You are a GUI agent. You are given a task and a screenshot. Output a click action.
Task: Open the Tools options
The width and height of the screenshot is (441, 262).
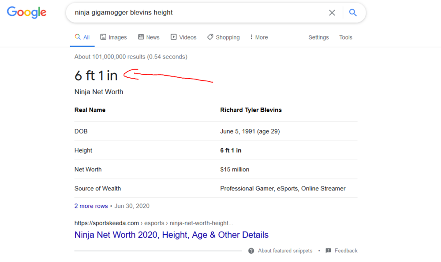346,37
